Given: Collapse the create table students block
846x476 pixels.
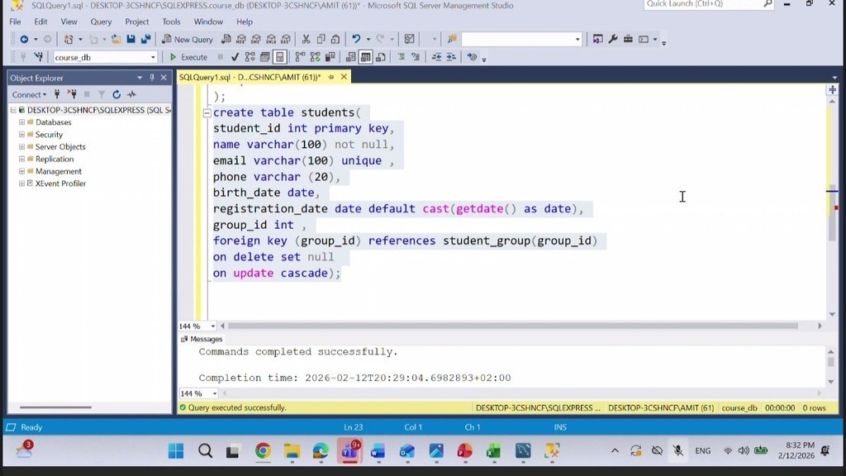Looking at the screenshot, I should pos(207,113).
